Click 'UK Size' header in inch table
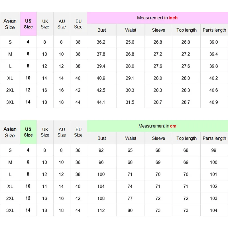The height and width of the screenshot is (228, 228). (x=45, y=24)
